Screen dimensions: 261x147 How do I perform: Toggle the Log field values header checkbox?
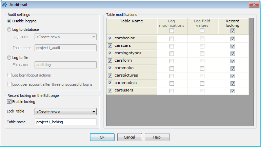coord(202,31)
